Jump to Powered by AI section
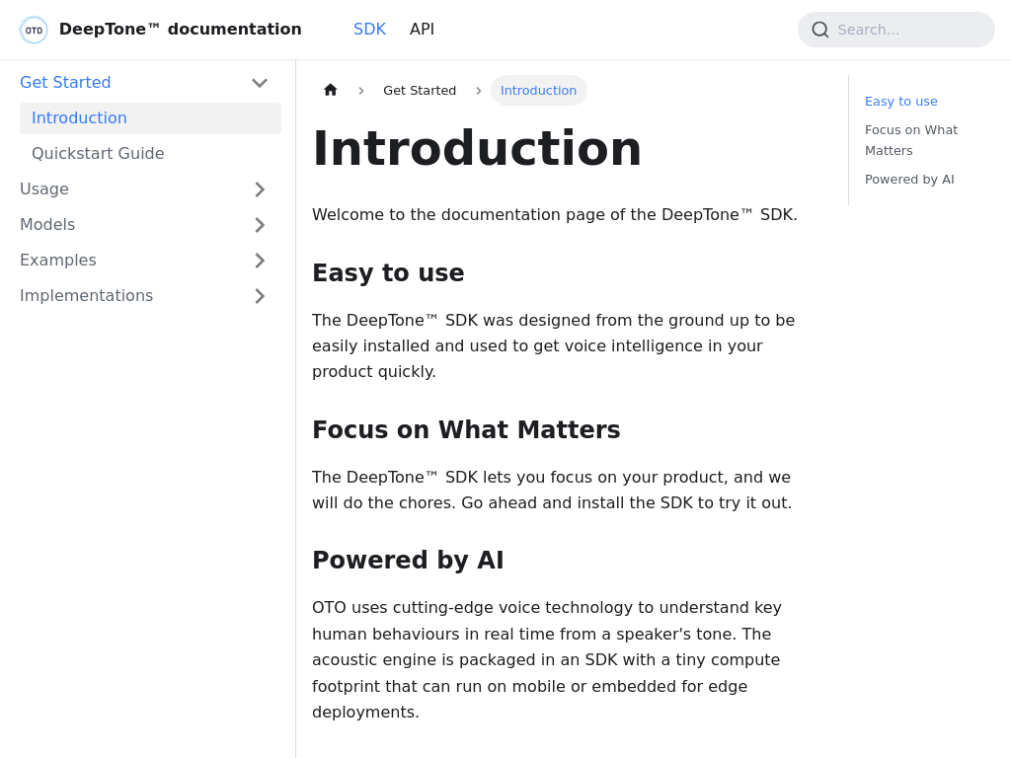This screenshot has height=758, width=1011. [909, 180]
